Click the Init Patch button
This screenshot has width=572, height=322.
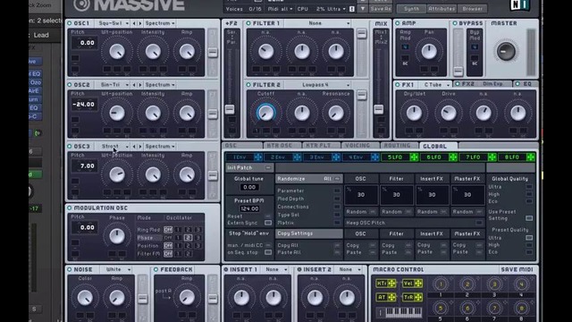[249, 167]
